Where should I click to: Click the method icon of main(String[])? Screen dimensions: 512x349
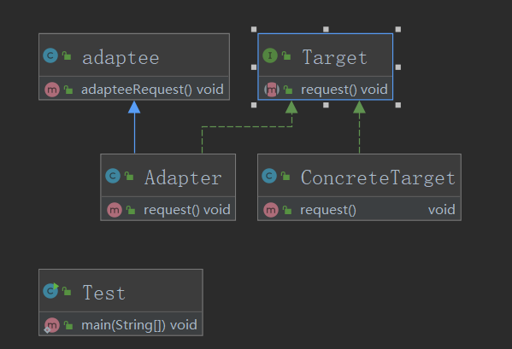click(52, 325)
